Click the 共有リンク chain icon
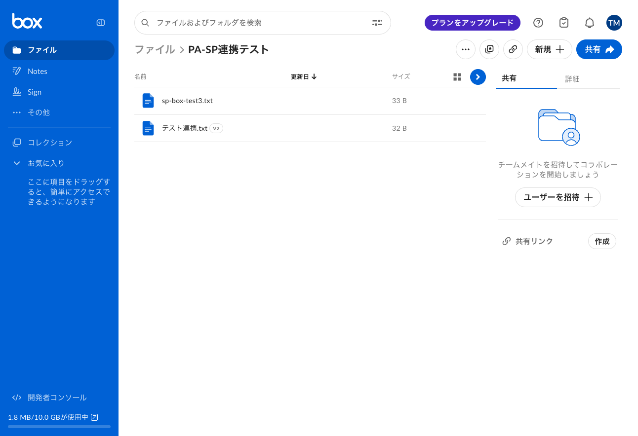 coord(506,241)
